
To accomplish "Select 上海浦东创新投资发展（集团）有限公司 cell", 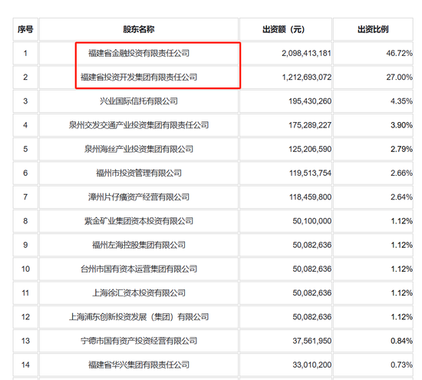I will coord(139,317).
